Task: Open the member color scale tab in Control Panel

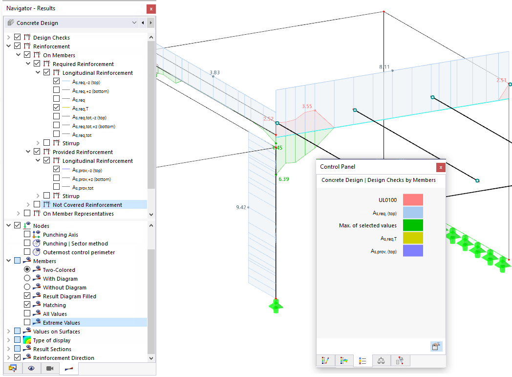Action: coord(325,361)
